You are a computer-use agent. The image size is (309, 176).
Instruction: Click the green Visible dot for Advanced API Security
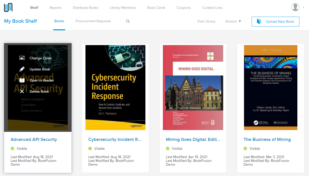point(12,148)
